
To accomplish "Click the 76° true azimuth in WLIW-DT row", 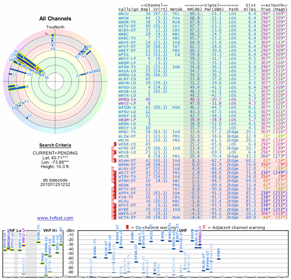I will pyautogui.click(x=267, y=136).
